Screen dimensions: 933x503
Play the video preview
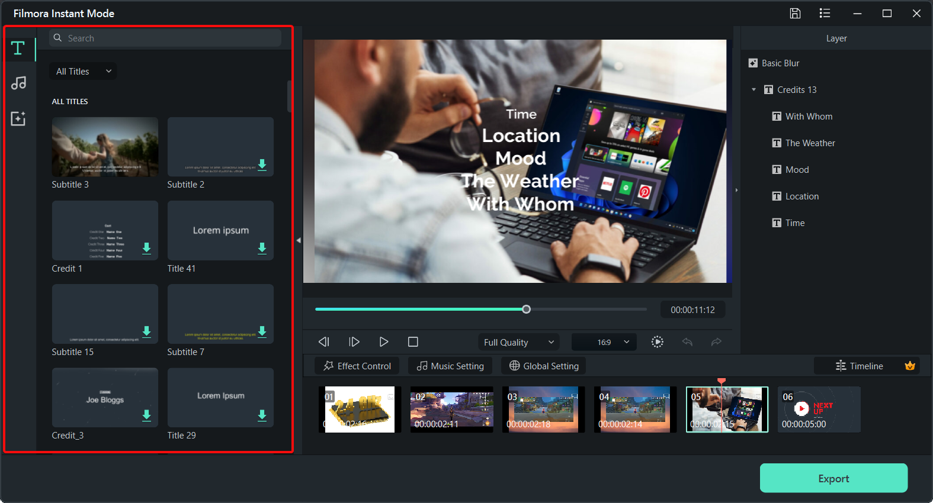[384, 342]
